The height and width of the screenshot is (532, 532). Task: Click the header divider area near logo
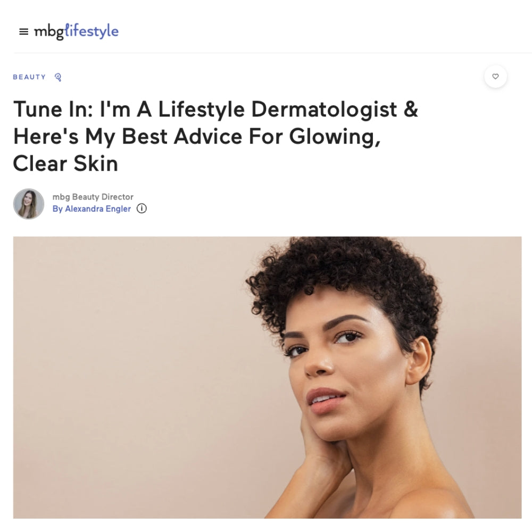coord(272,53)
